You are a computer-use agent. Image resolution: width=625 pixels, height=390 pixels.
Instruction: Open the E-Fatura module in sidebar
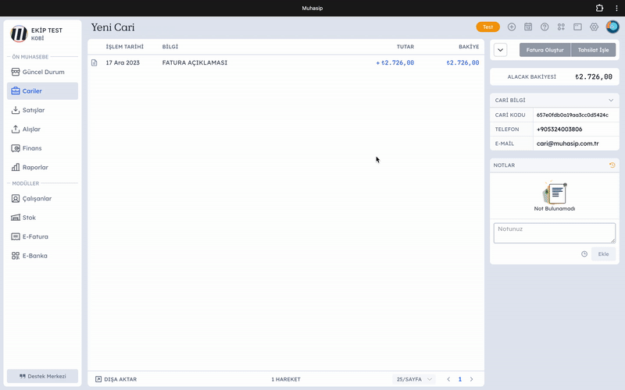tap(34, 236)
